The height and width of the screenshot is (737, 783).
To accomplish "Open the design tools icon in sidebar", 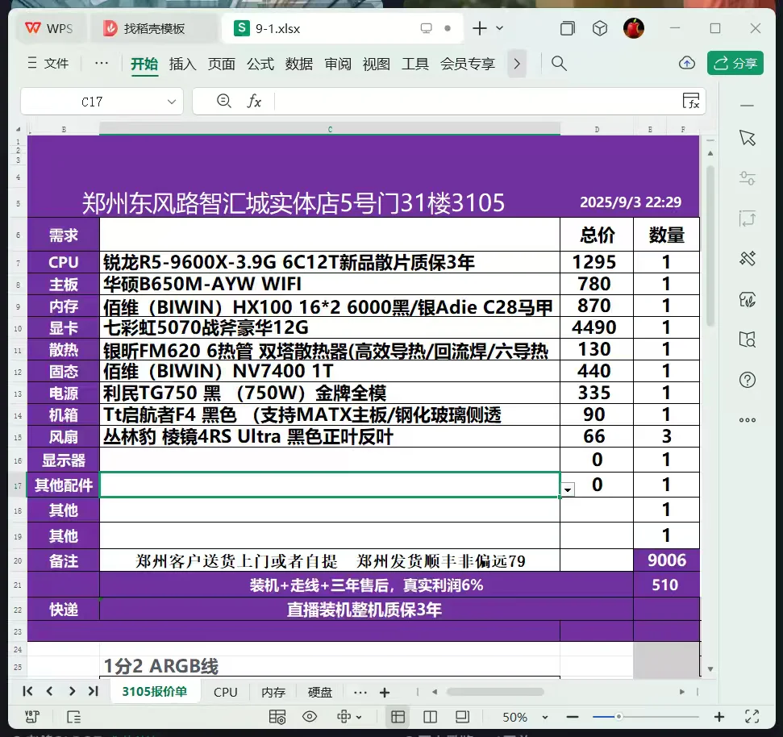I will [747, 259].
